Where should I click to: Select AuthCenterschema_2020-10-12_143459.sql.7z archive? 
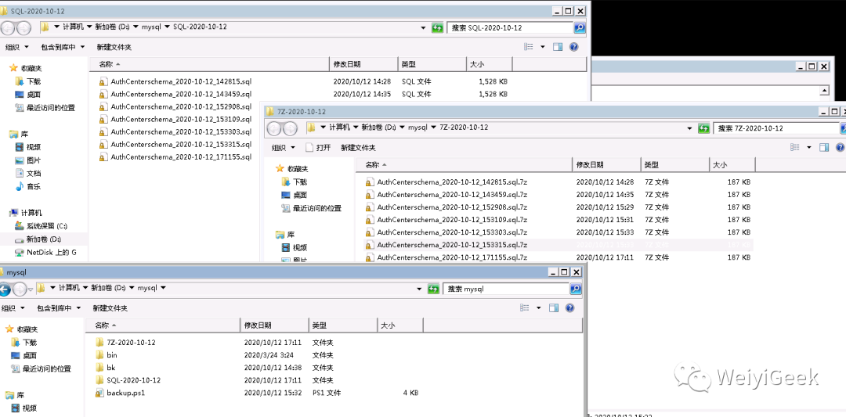click(x=446, y=195)
